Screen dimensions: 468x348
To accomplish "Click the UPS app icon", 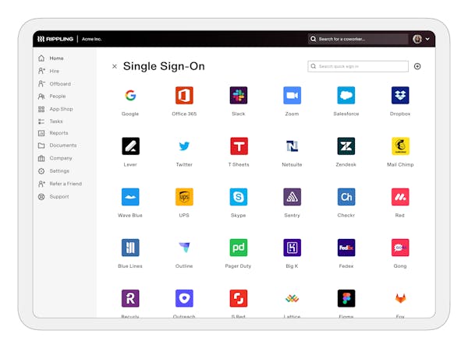I will 184,197.
